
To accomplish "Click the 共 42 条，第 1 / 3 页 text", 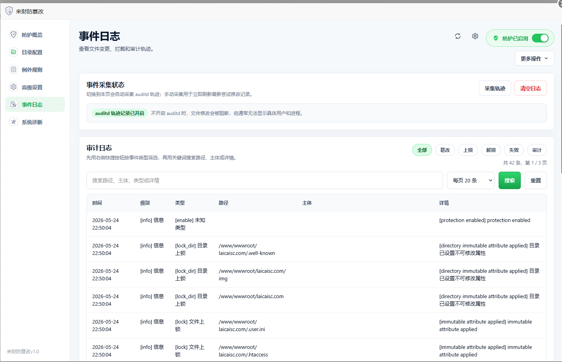I will 525,163.
